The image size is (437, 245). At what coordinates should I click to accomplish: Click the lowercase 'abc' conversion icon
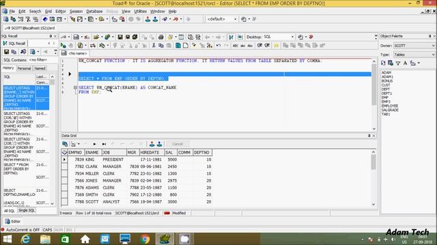point(243,46)
